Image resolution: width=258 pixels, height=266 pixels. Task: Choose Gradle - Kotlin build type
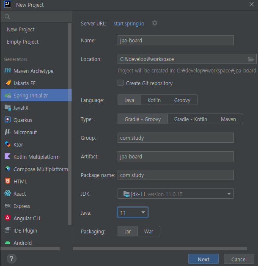pyautogui.click(x=191, y=119)
